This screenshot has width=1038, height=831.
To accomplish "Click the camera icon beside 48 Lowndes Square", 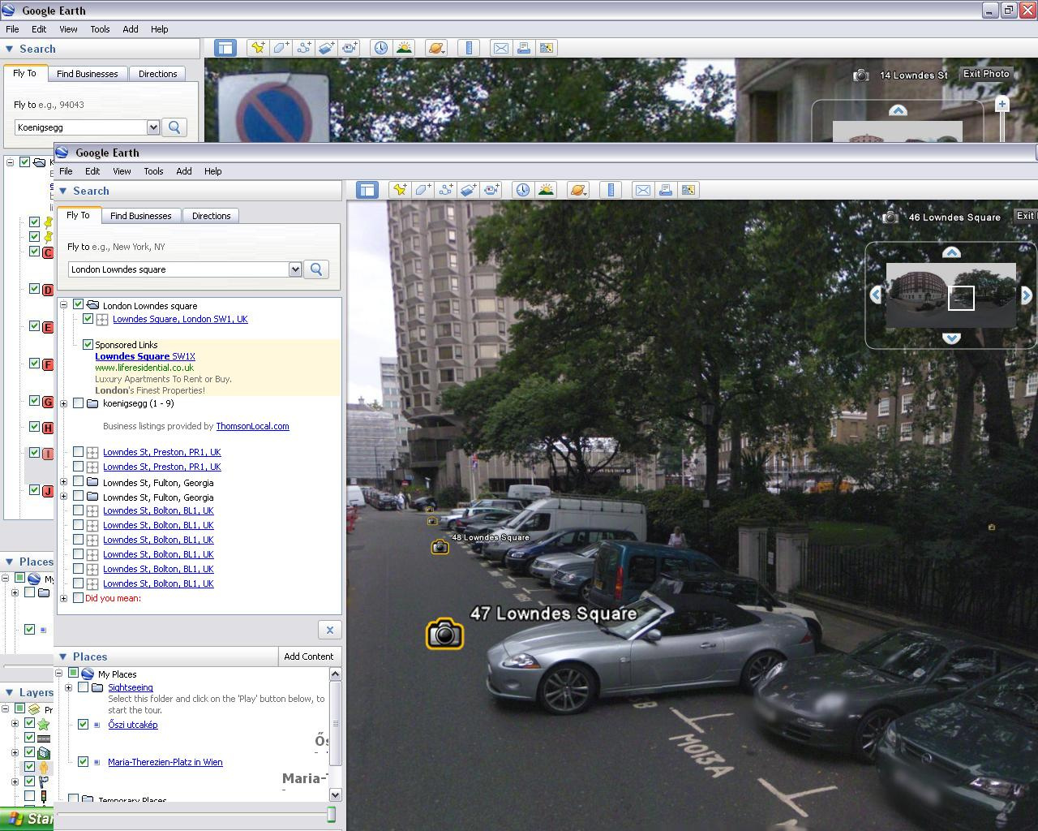I will (440, 547).
